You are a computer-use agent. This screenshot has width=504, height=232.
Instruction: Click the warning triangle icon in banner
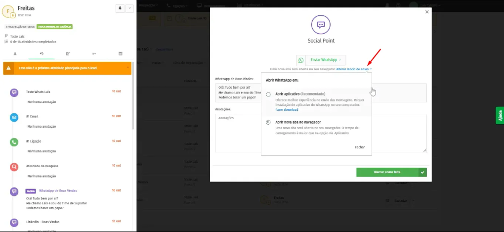tap(8, 68)
